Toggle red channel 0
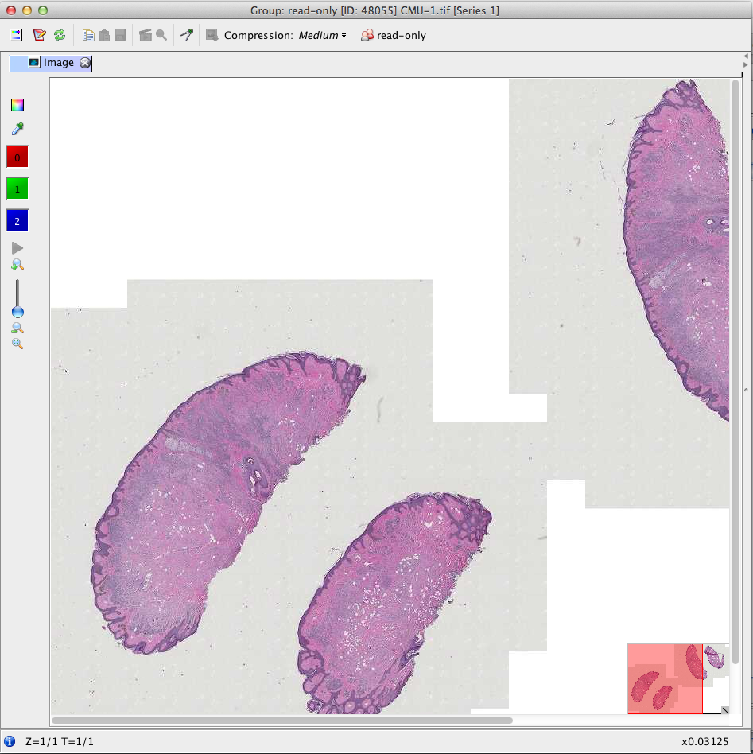Image resolution: width=753 pixels, height=754 pixels. click(17, 157)
